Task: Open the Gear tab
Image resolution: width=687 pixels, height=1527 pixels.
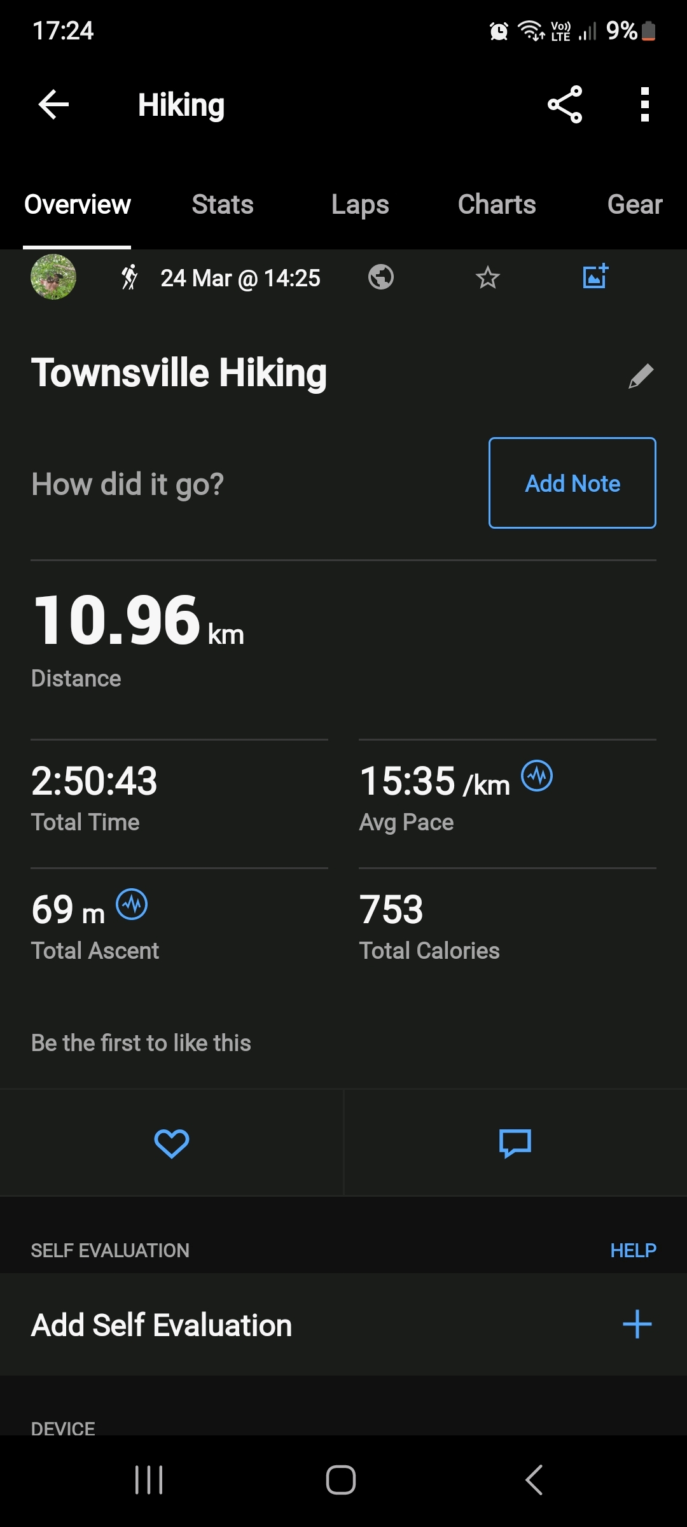Action: (x=634, y=205)
